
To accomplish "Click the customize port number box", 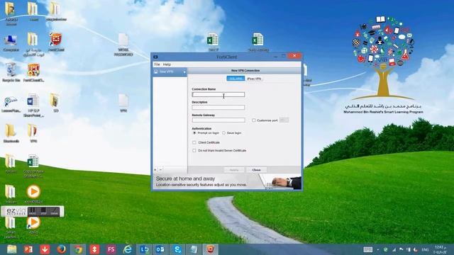I will click(284, 120).
